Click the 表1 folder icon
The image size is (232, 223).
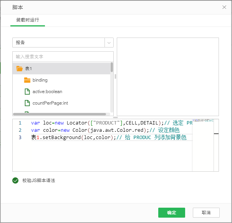click(x=20, y=69)
